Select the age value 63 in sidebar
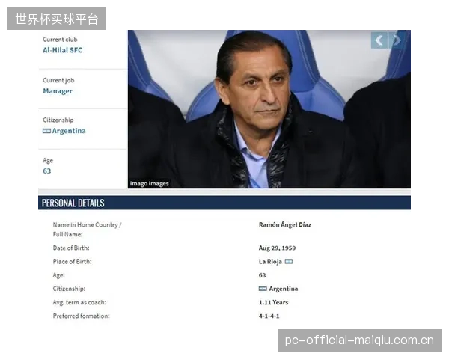 [46, 171]
